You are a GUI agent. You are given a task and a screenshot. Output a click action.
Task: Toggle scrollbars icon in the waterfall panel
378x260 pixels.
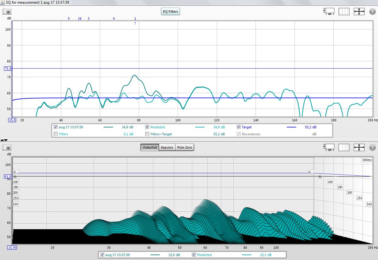pos(329,147)
